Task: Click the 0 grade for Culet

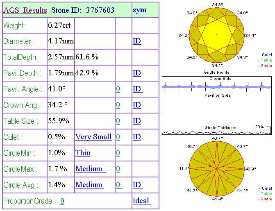Action: pos(118,137)
